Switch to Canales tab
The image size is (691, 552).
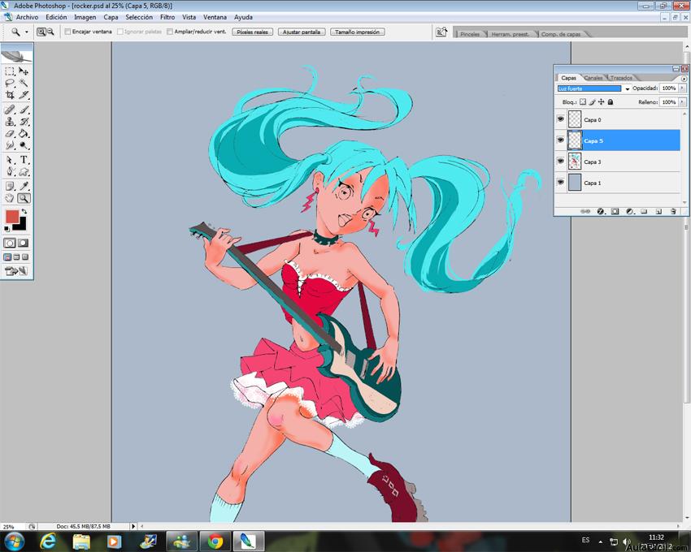point(593,77)
